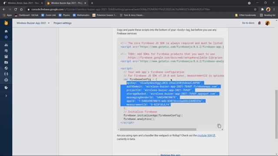Open Go to docs link

(248, 23)
